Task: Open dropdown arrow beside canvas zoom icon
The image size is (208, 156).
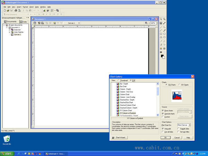Action: (149, 23)
